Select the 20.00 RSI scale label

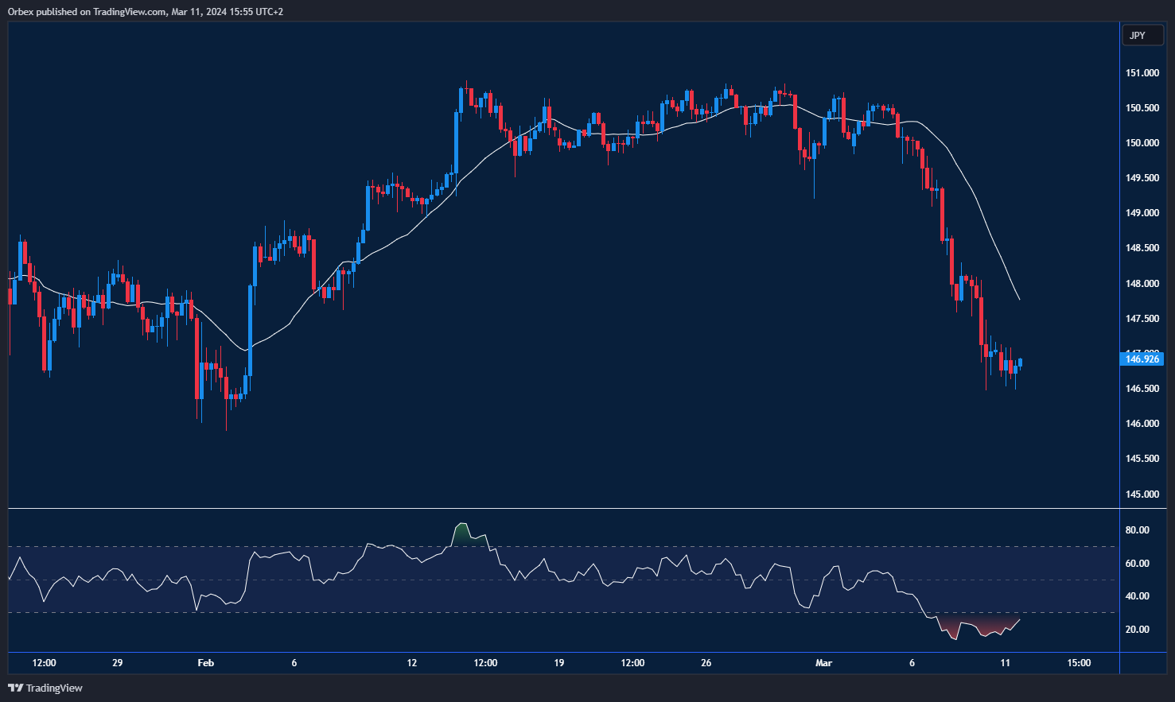1137,630
